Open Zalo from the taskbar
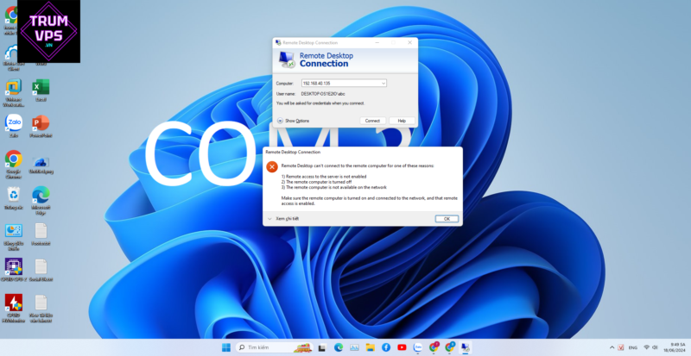 click(417, 347)
